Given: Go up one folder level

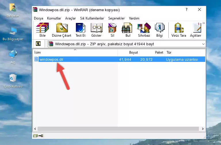Looking at the screenshot, I should (38, 44).
